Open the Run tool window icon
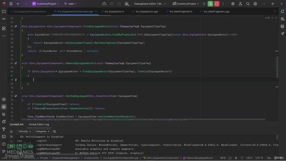The image size is (286, 161). pos(4,99)
